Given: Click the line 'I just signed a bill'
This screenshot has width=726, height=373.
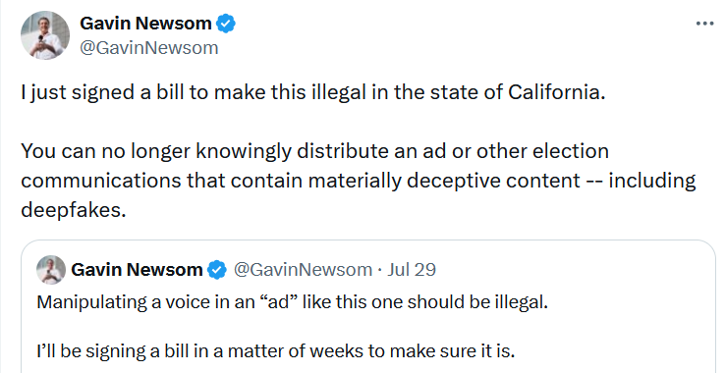Looking at the screenshot, I should [313, 92].
